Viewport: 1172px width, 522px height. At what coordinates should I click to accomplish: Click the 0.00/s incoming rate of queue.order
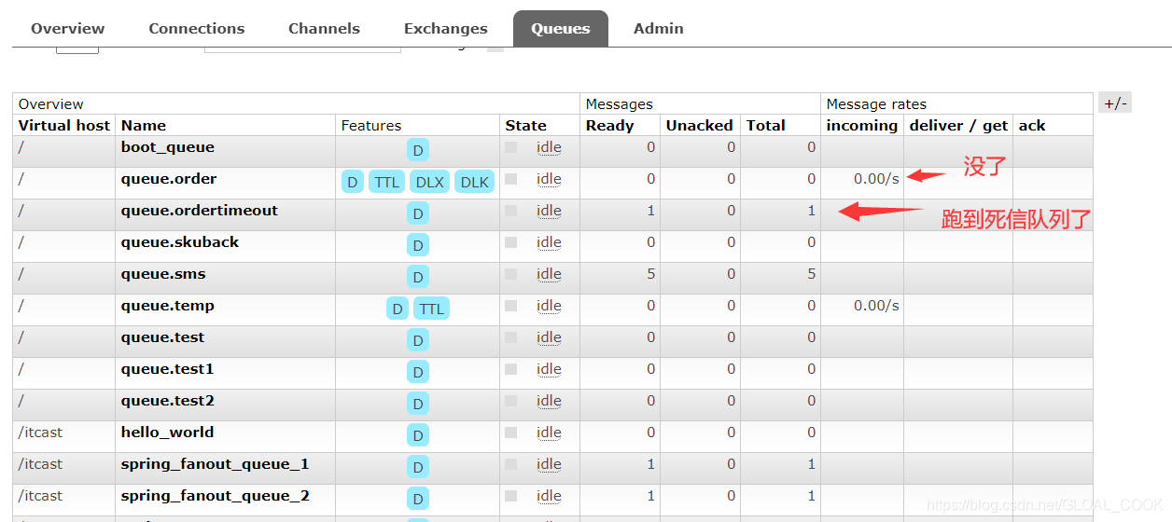pyautogui.click(x=876, y=179)
